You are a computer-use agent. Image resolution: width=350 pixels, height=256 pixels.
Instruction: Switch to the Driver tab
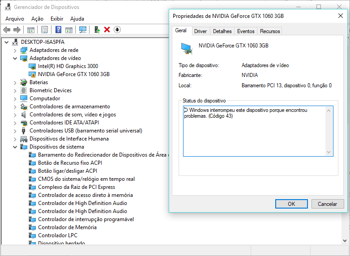[201, 31]
